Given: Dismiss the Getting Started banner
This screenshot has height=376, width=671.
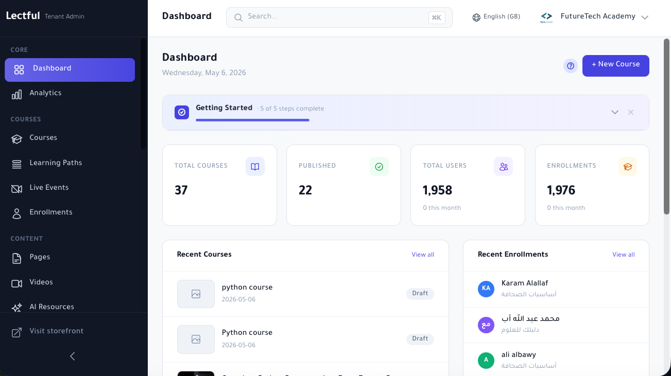Looking at the screenshot, I should point(631,112).
